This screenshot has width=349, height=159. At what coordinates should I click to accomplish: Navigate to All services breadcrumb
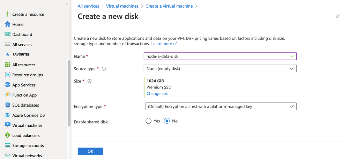pyautogui.click(x=88, y=6)
